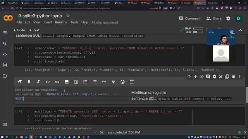Open the RAM and Disk resource indicator
The width and height of the screenshot is (248, 139).
pos(194,30)
